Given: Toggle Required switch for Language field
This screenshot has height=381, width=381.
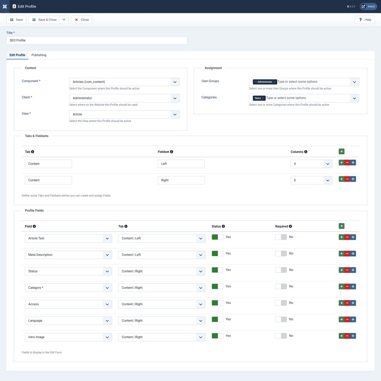Looking at the screenshot, I should [281, 319].
